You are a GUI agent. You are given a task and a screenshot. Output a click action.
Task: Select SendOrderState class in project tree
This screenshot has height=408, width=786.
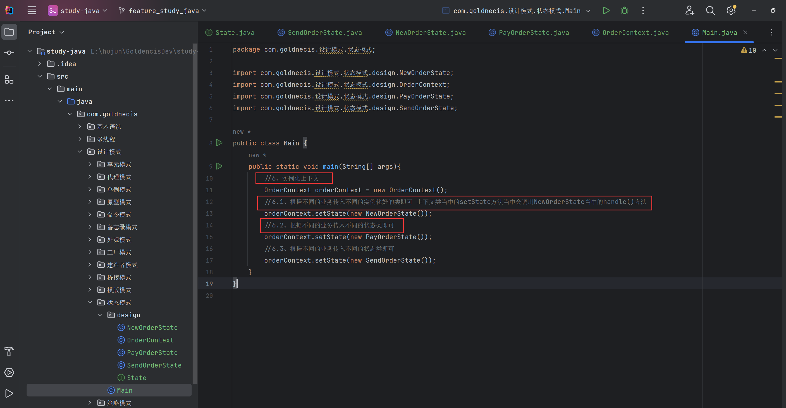pos(149,365)
